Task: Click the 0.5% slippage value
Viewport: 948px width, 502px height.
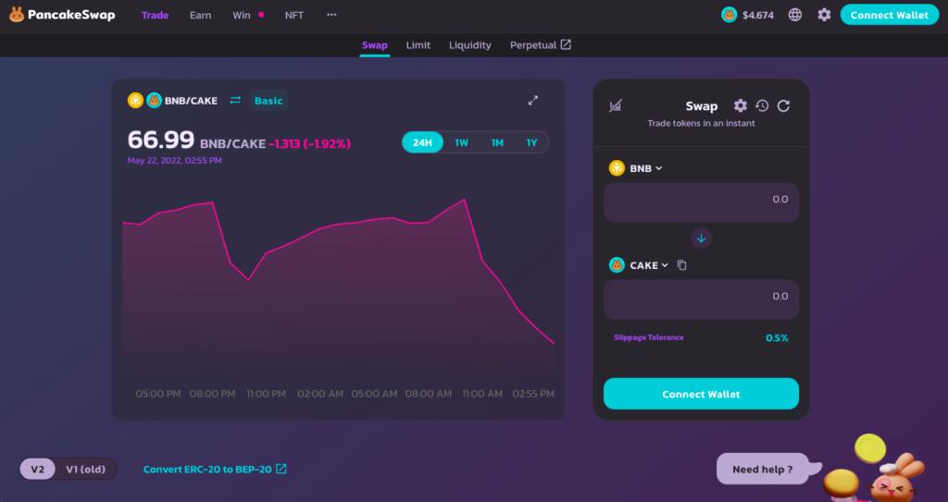Action: pos(777,338)
